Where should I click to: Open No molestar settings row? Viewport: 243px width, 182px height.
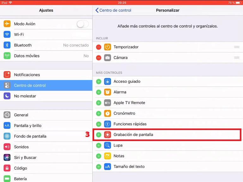(x=46, y=96)
